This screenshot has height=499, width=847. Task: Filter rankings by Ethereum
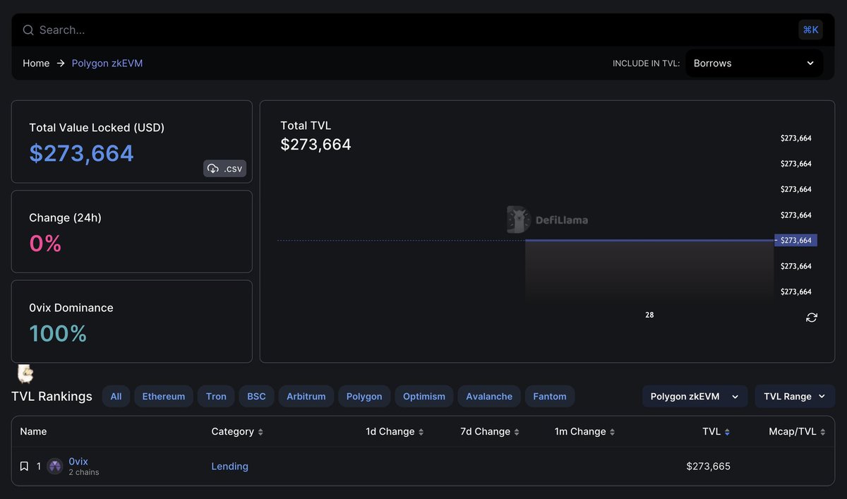[x=164, y=396]
